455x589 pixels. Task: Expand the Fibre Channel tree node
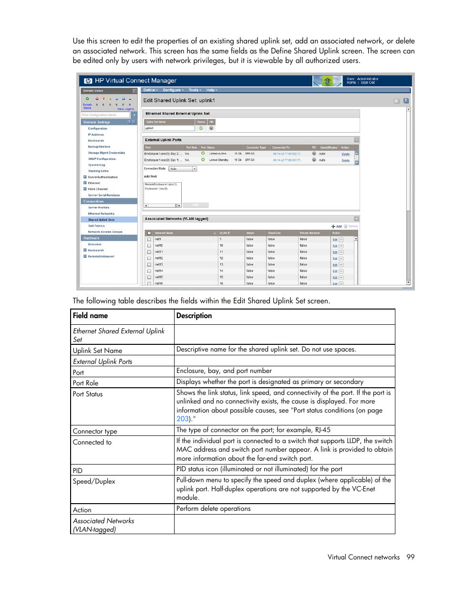[85, 189]
